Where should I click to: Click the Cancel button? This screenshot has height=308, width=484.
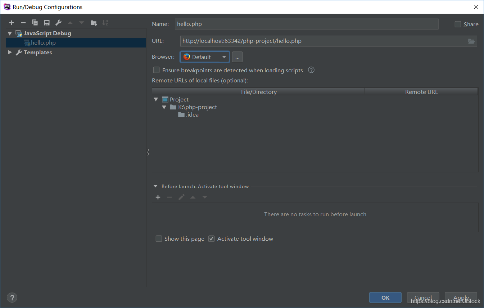tap(423, 298)
